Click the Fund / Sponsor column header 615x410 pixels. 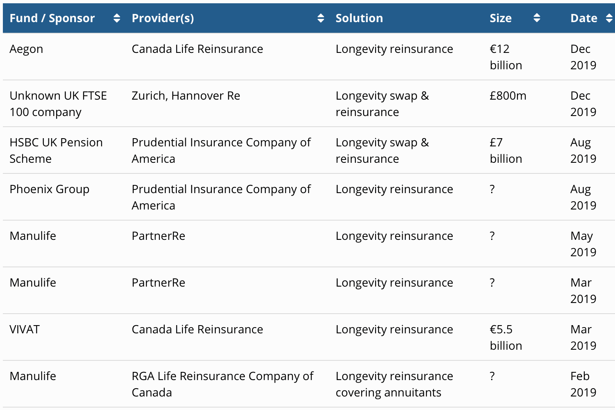point(52,18)
